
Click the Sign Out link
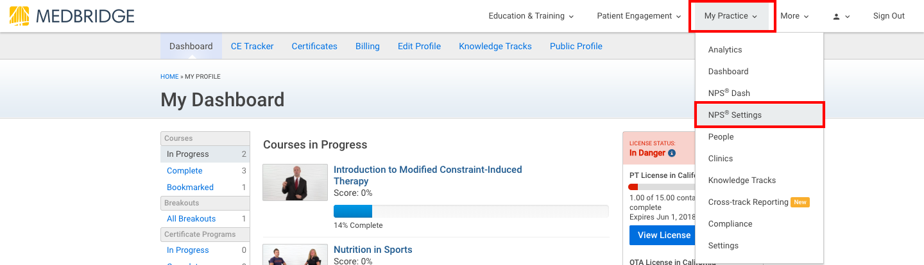[x=889, y=16]
